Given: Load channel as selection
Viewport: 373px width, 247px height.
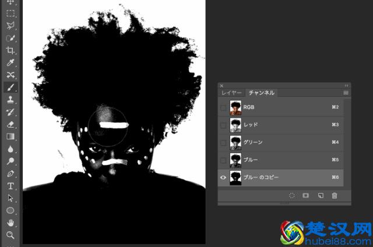Looking at the screenshot, I should click(292, 195).
